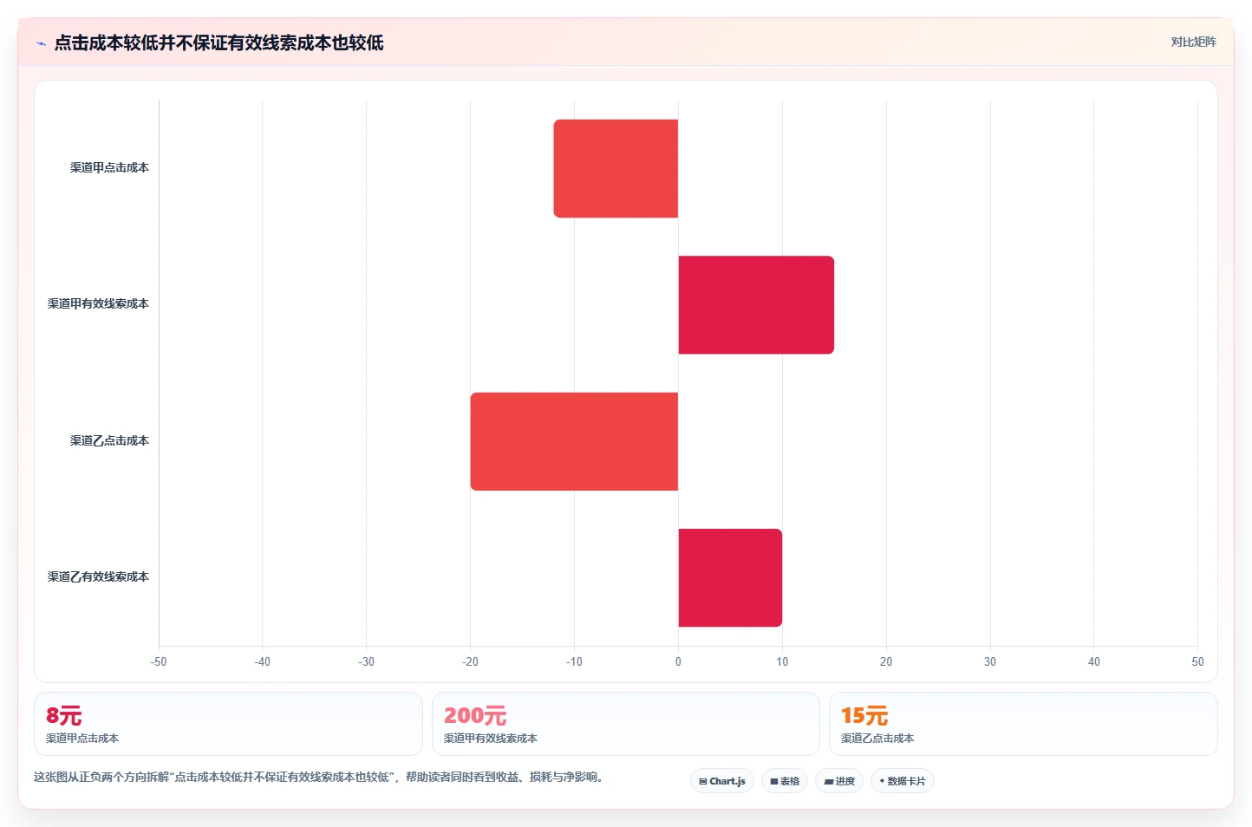The width and height of the screenshot is (1252, 827).
Task: Click the 对比矩阵 label in header
Action: click(x=1193, y=42)
